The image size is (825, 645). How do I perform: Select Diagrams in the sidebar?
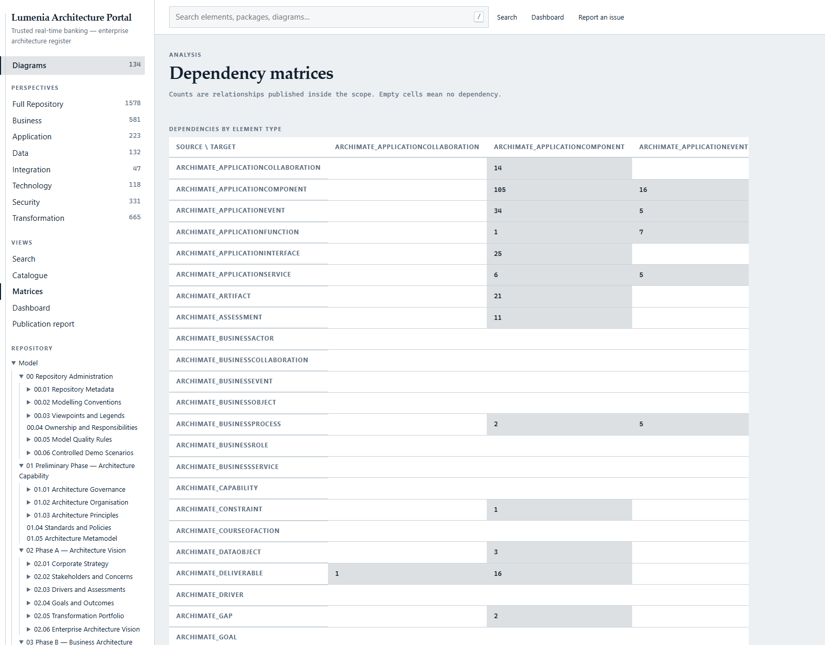click(72, 66)
